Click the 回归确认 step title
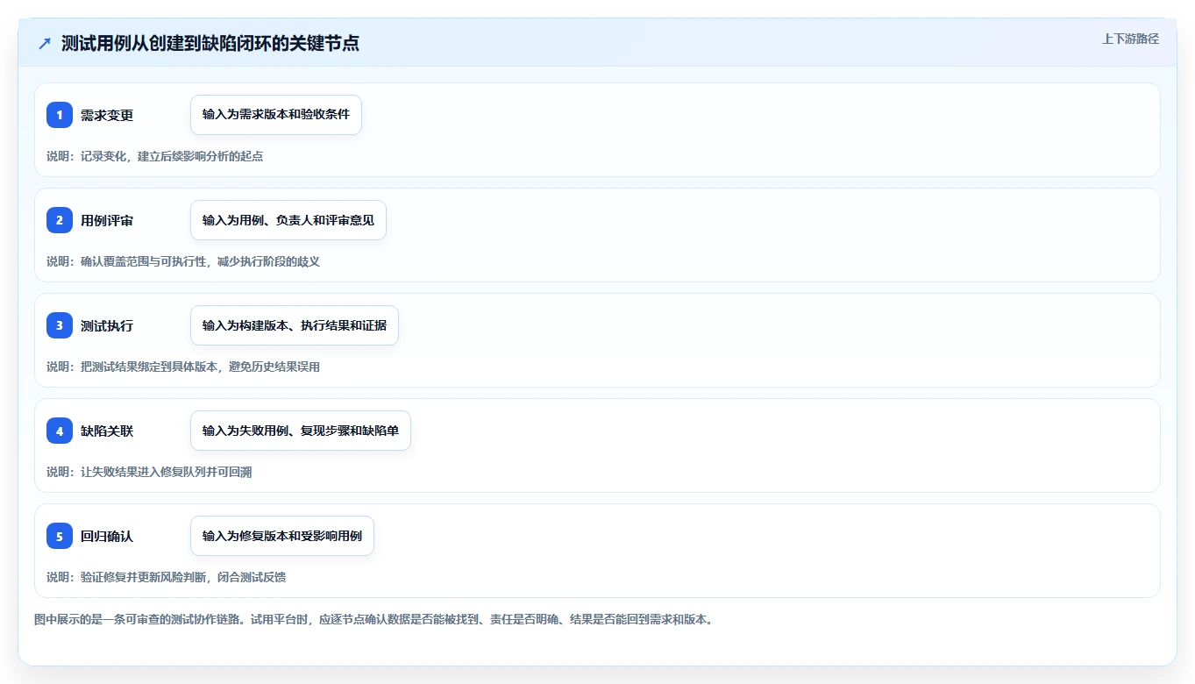The height and width of the screenshot is (684, 1195). (107, 536)
